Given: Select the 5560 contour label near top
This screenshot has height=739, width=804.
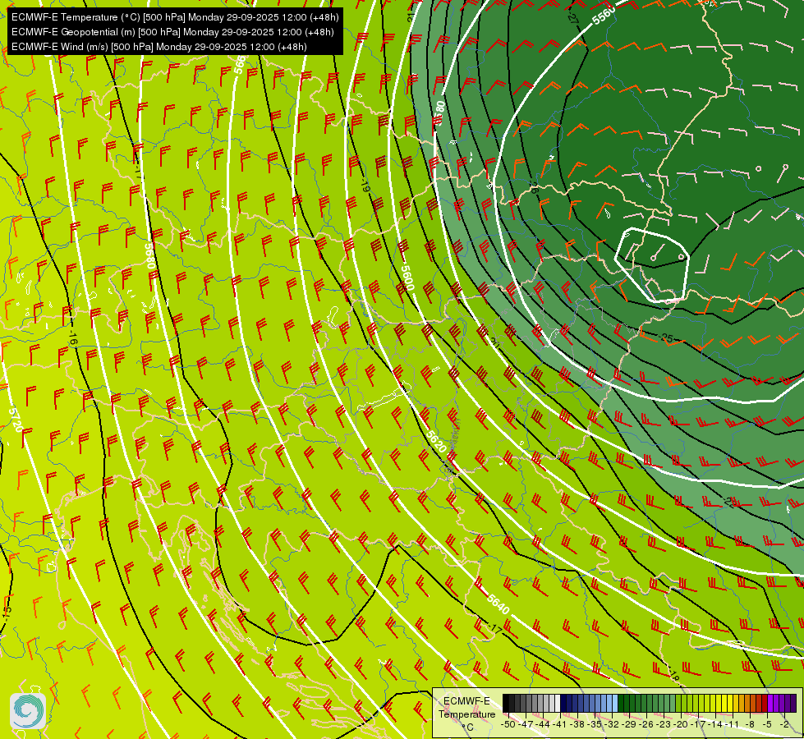Looking at the screenshot, I should pyautogui.click(x=603, y=16).
